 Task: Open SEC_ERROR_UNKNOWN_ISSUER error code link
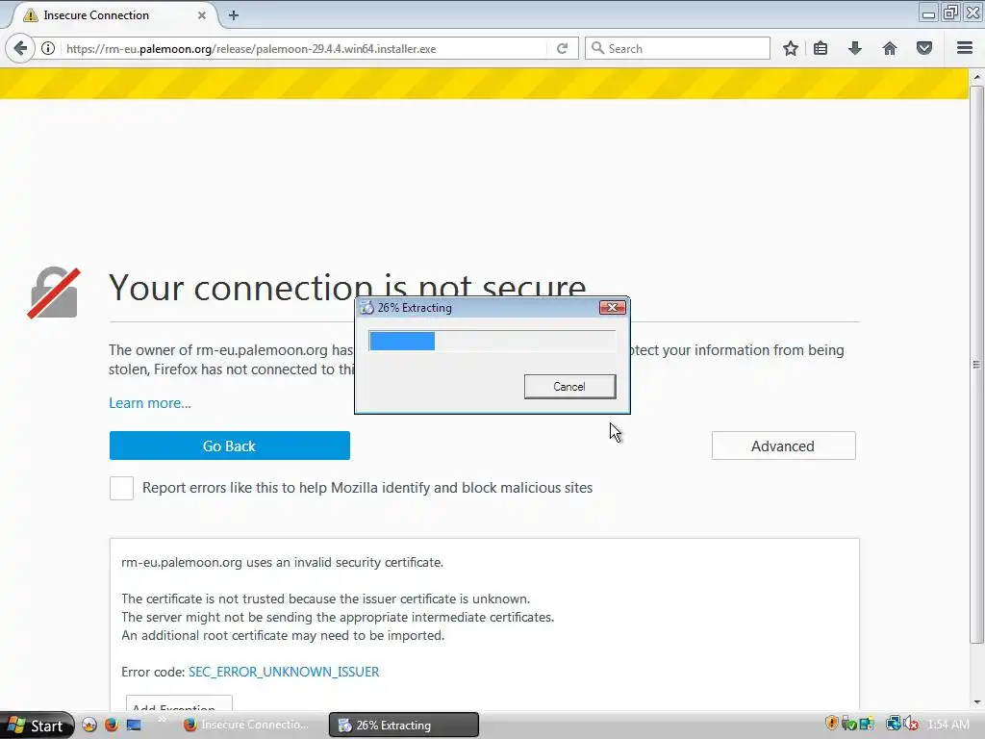[x=284, y=672]
